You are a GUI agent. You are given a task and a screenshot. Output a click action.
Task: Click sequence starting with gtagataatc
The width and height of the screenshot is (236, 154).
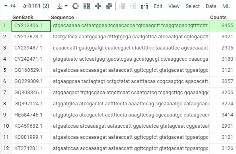coord(130,59)
